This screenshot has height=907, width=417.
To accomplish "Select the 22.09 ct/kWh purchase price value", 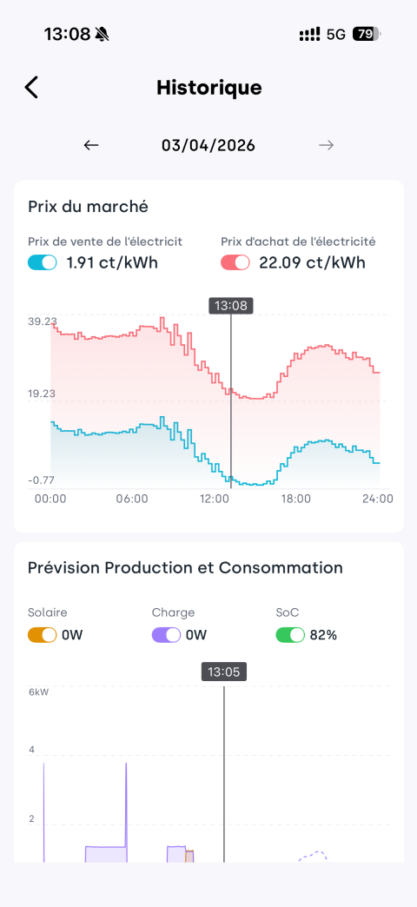I will pos(313,262).
